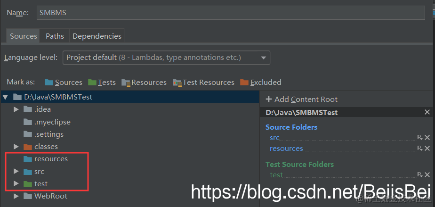Select the .settings row label
Image resolution: width=435 pixels, height=207 pixels.
(49, 134)
